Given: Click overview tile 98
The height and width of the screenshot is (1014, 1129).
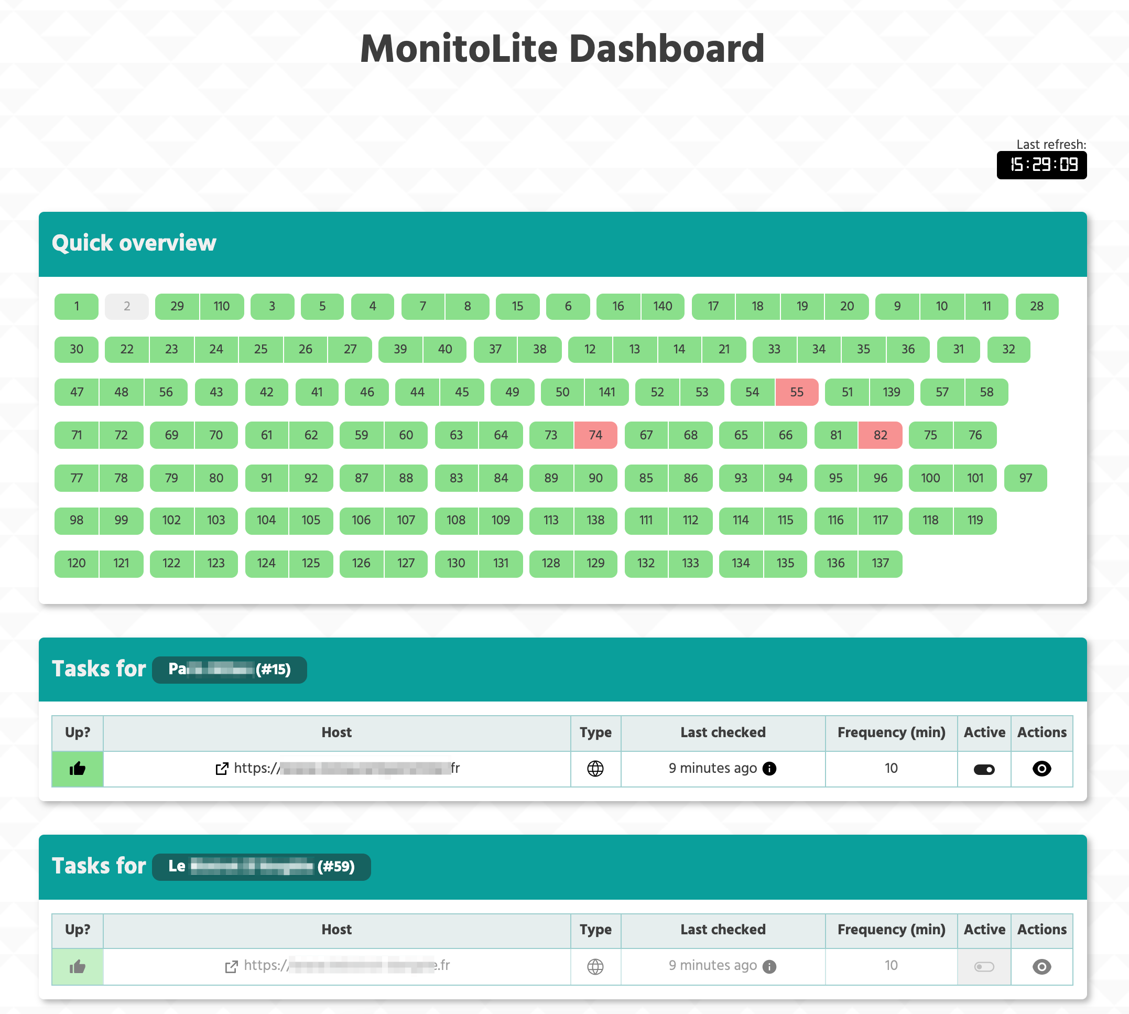Looking at the screenshot, I should pyautogui.click(x=77, y=521).
